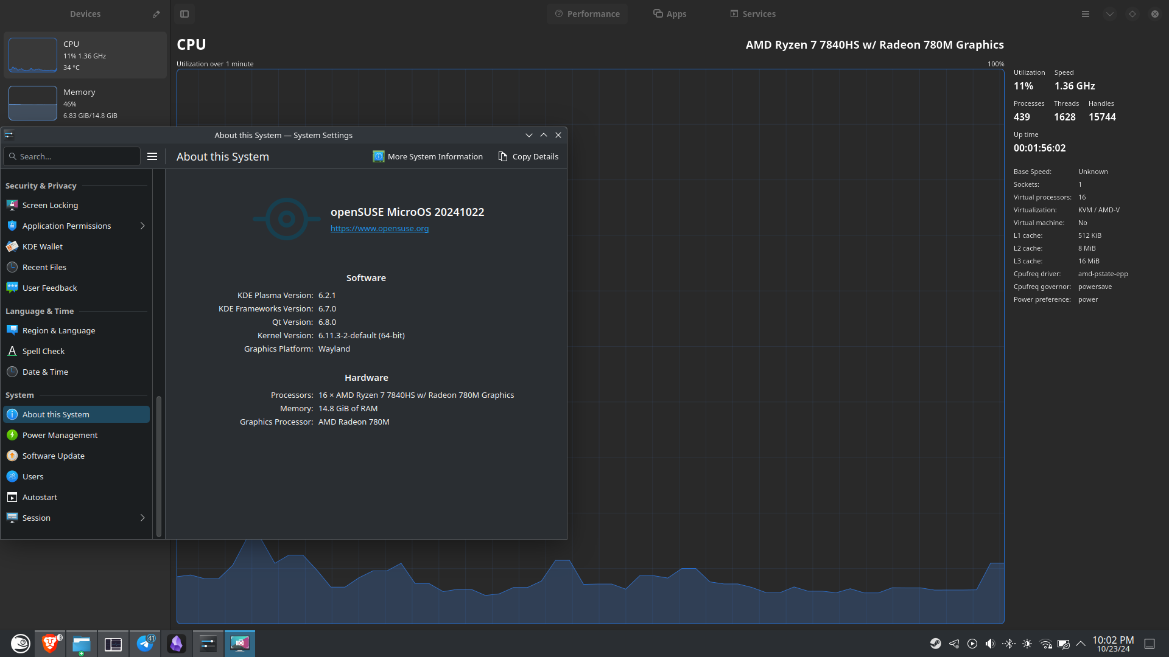Expand Application Permissions submenu arrow
The height and width of the screenshot is (657, 1169).
coord(142,226)
